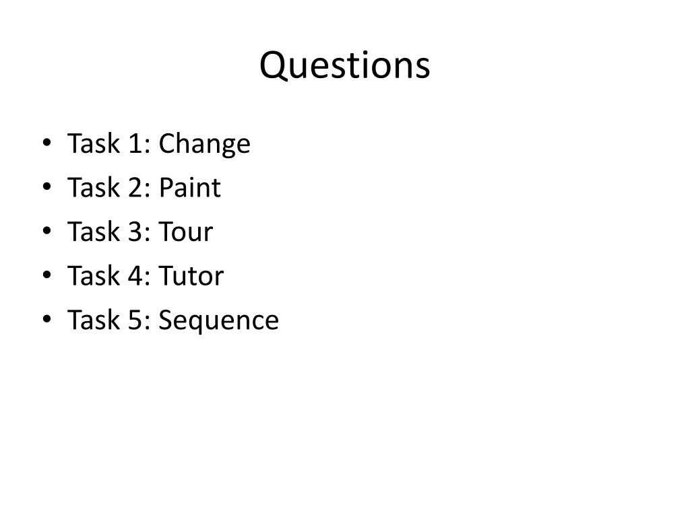Select the word Sequence in Task 5
The height and width of the screenshot is (517, 690).
[x=218, y=320]
